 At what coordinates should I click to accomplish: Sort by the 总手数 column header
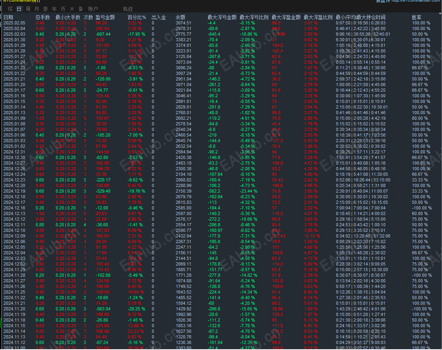(42, 18)
